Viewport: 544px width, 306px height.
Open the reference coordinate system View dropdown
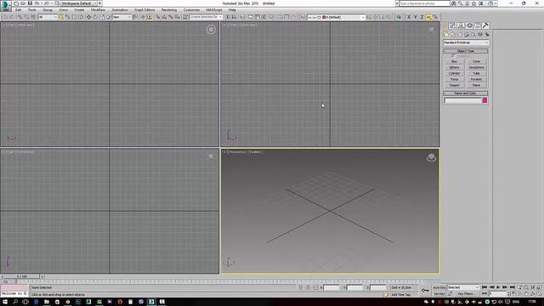point(122,17)
